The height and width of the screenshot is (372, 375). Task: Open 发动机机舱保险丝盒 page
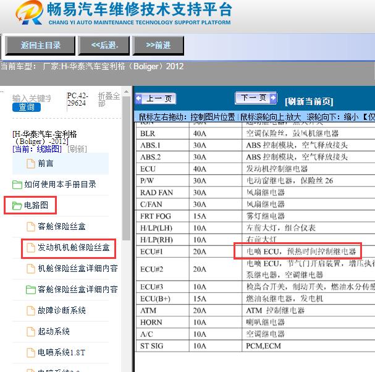point(74,247)
